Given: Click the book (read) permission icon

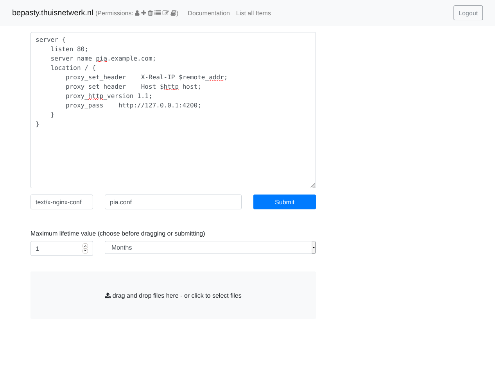Looking at the screenshot, I should [174, 13].
